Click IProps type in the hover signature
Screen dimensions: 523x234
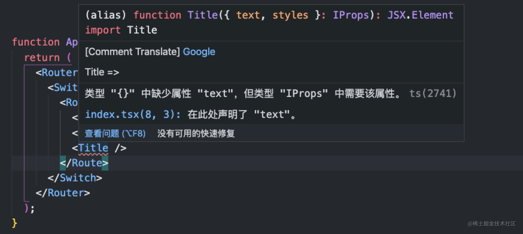click(x=351, y=15)
